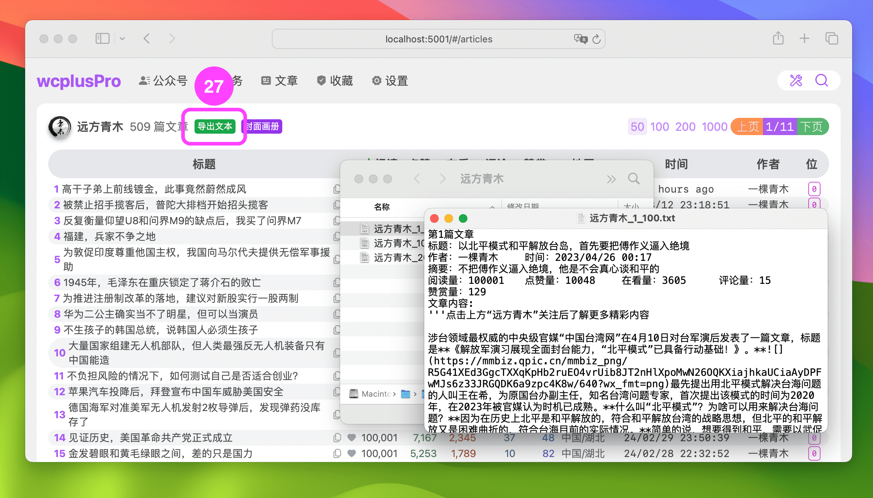The image size is (873, 498).
Task: Go to next page with 下页
Action: 812,126
